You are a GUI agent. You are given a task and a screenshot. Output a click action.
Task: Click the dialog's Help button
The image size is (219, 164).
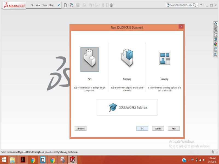click(174, 128)
